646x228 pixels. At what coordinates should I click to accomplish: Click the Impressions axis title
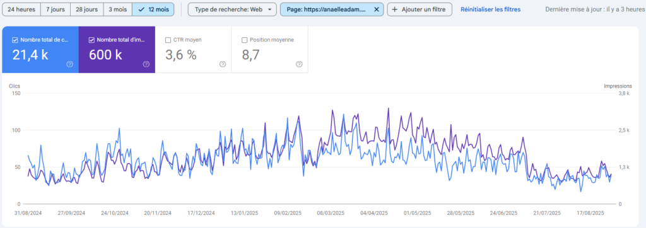618,86
